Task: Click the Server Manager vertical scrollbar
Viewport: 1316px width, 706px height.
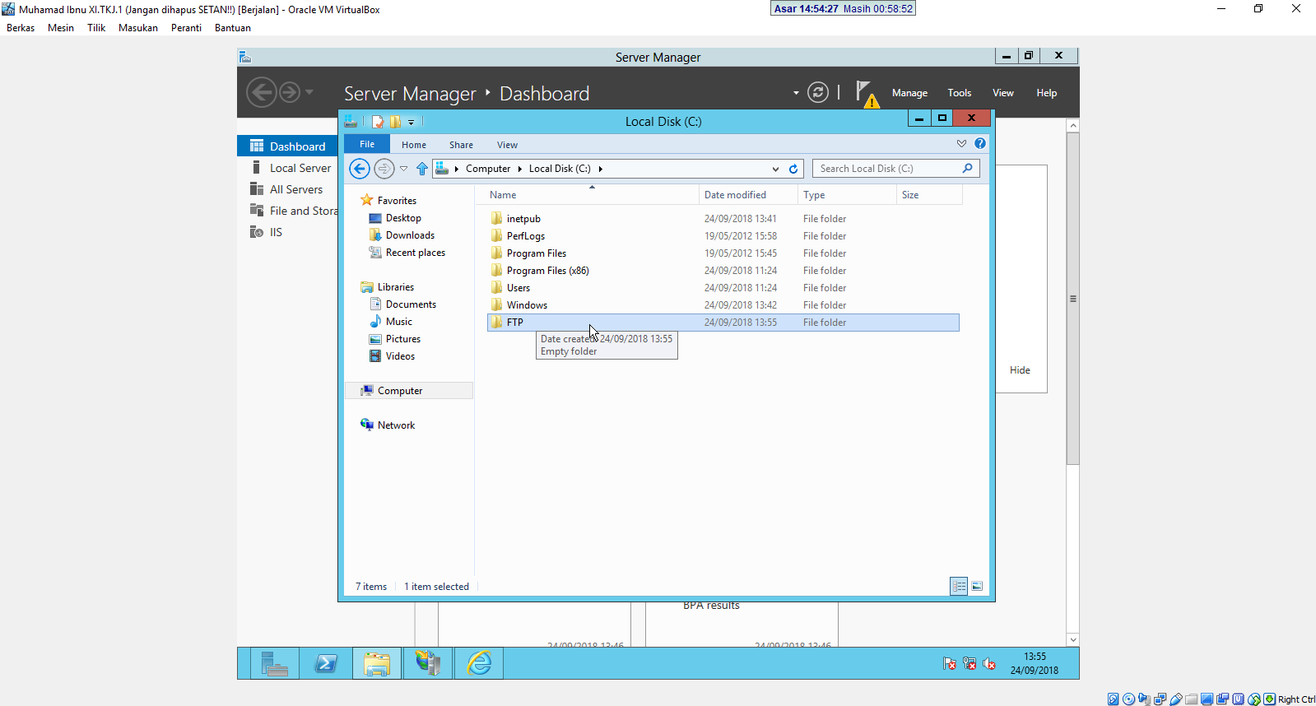Action: coord(1072,299)
